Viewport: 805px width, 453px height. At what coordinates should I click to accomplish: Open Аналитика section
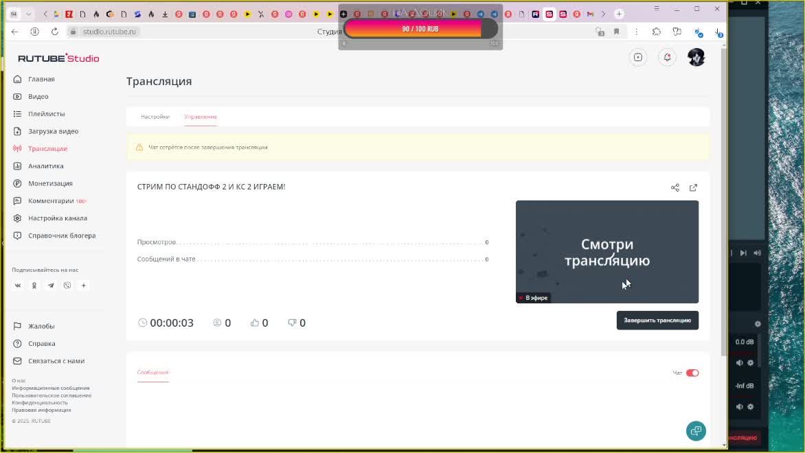[46, 166]
